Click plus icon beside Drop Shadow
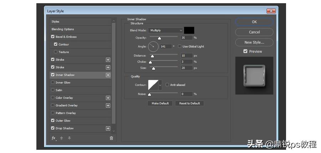The width and height of the screenshot is (321, 153). point(108,128)
